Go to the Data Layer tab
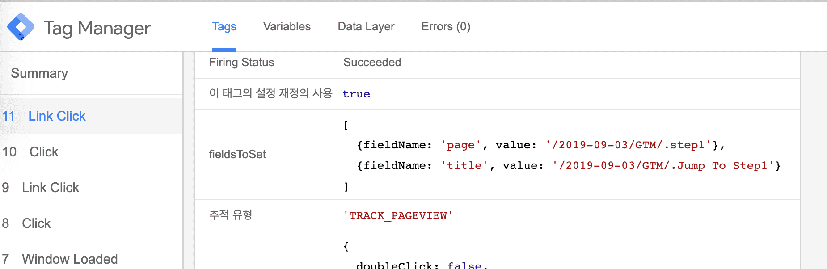Image resolution: width=827 pixels, height=269 pixels. point(366,27)
